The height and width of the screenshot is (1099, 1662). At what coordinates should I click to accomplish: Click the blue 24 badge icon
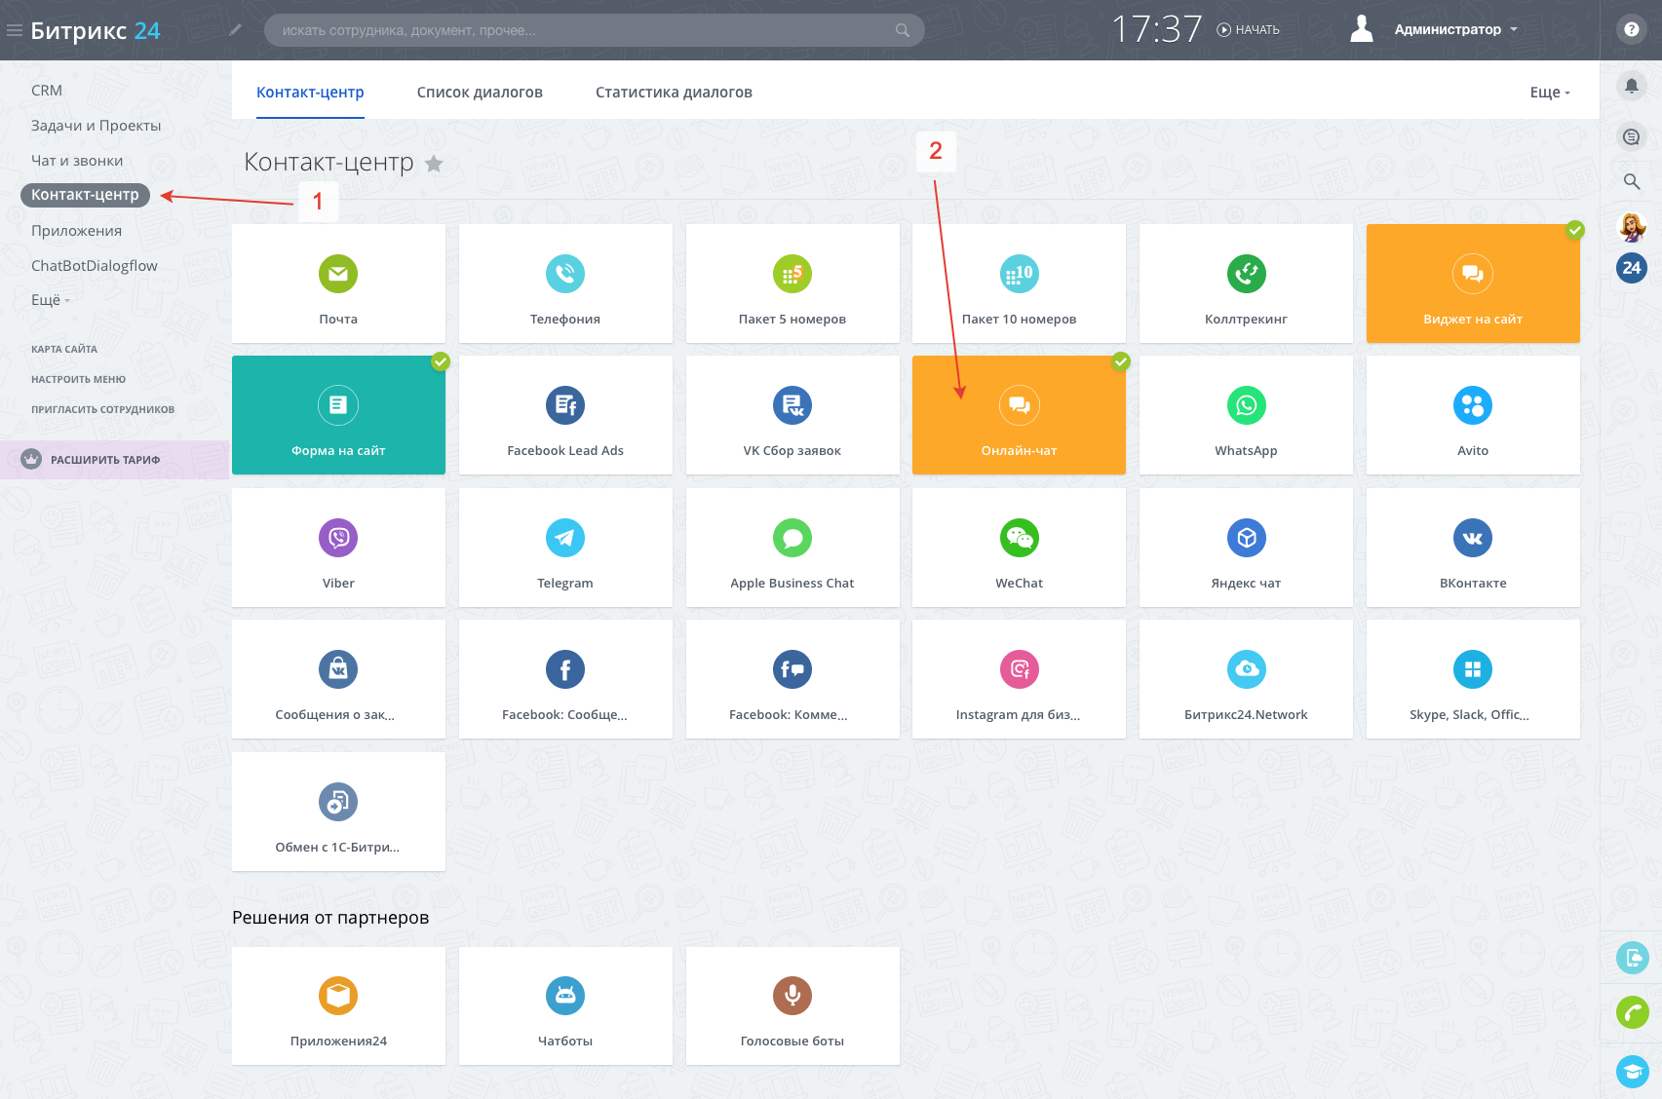(1632, 267)
